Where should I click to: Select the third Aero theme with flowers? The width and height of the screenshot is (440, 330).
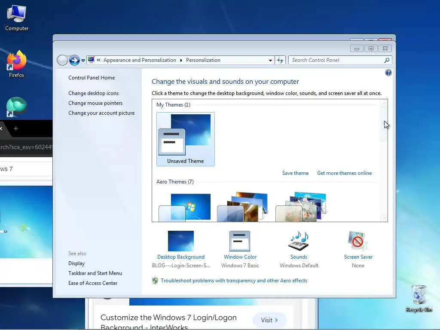tap(301, 207)
